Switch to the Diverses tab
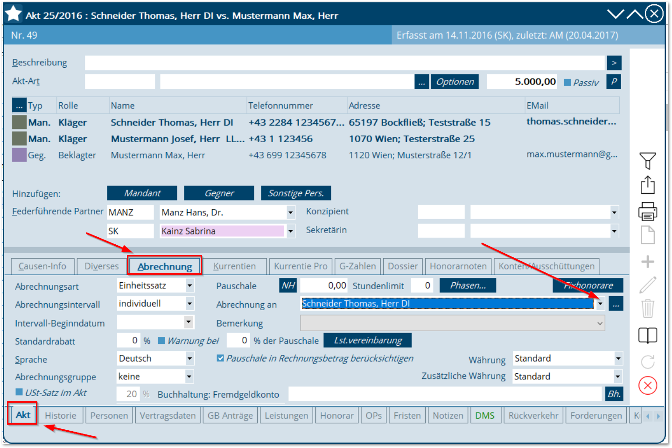The width and height of the screenshot is (672, 448). click(102, 266)
